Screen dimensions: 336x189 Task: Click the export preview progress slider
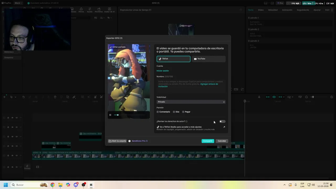pos(130,115)
